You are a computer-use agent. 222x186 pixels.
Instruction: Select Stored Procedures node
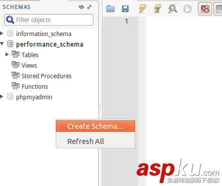(x=47, y=76)
